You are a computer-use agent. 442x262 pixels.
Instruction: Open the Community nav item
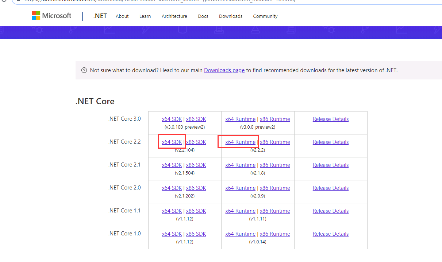click(x=265, y=16)
